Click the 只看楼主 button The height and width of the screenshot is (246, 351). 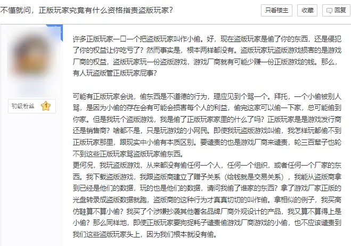click(x=276, y=10)
